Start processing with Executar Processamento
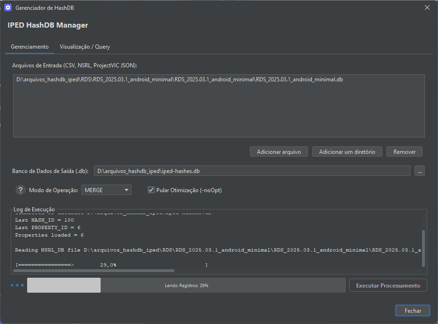The height and width of the screenshot is (324, 438). [x=388, y=285]
